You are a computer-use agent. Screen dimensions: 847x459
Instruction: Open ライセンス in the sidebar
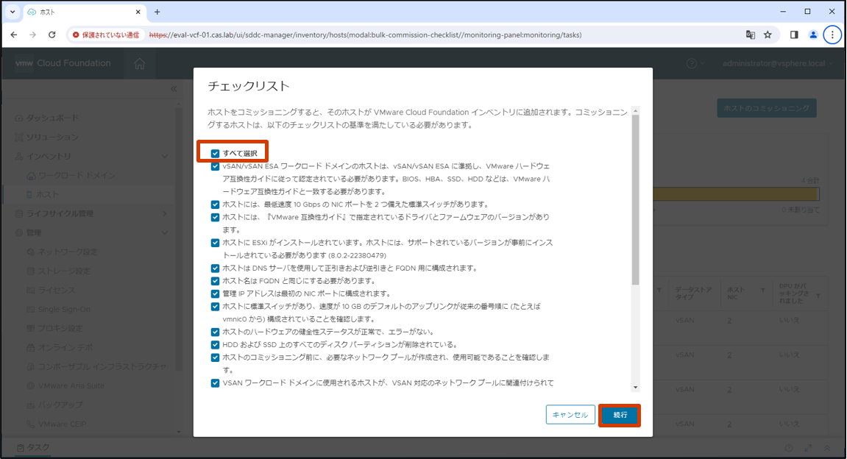tap(56, 291)
